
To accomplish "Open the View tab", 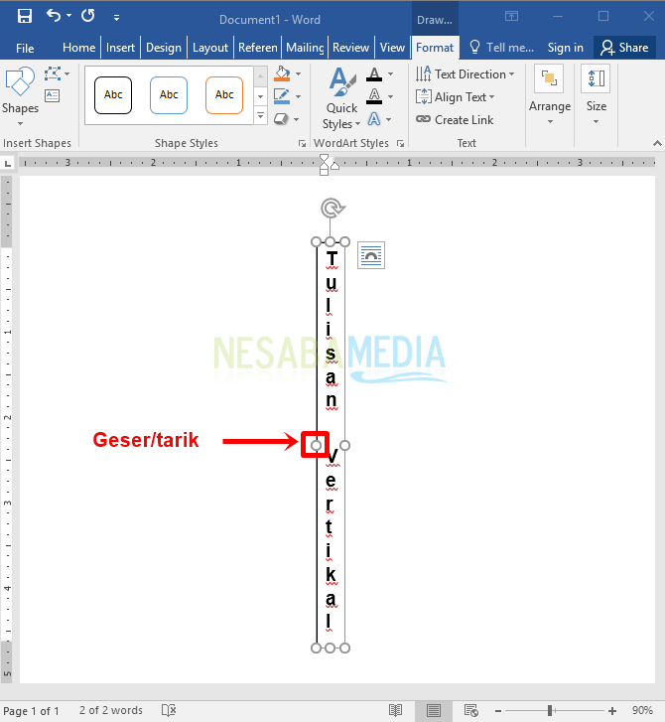I will [x=392, y=48].
